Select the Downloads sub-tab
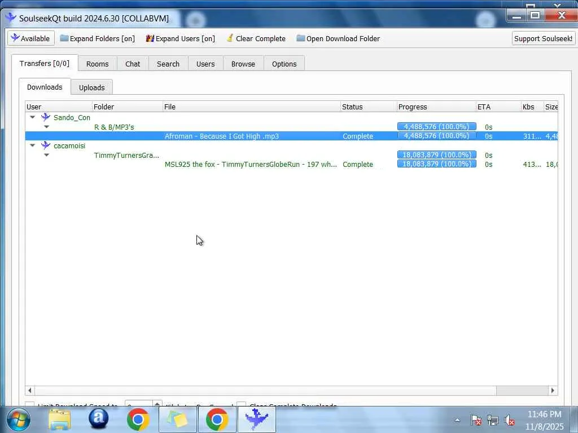Viewport: 578px width, 433px height. pos(45,87)
